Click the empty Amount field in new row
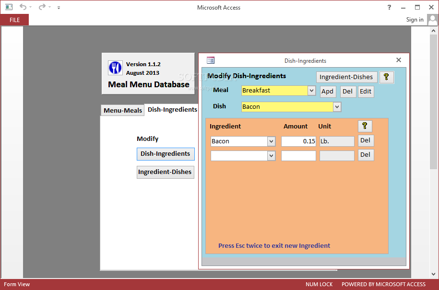Viewport: 439px width, 290px height. point(298,156)
